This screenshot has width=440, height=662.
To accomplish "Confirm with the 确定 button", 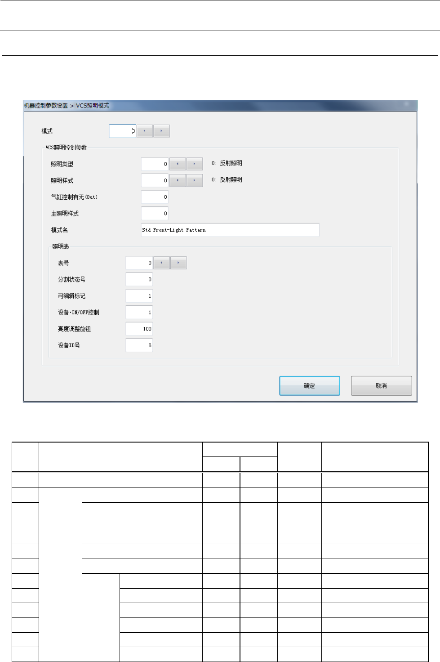I will pos(310,386).
